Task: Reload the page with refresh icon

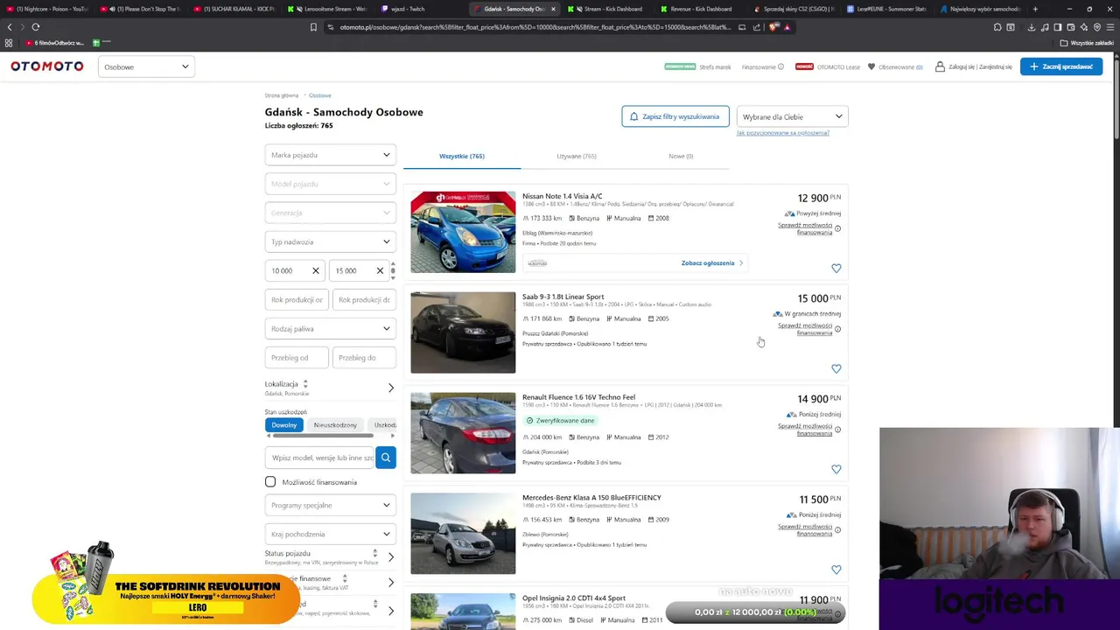Action: click(36, 27)
